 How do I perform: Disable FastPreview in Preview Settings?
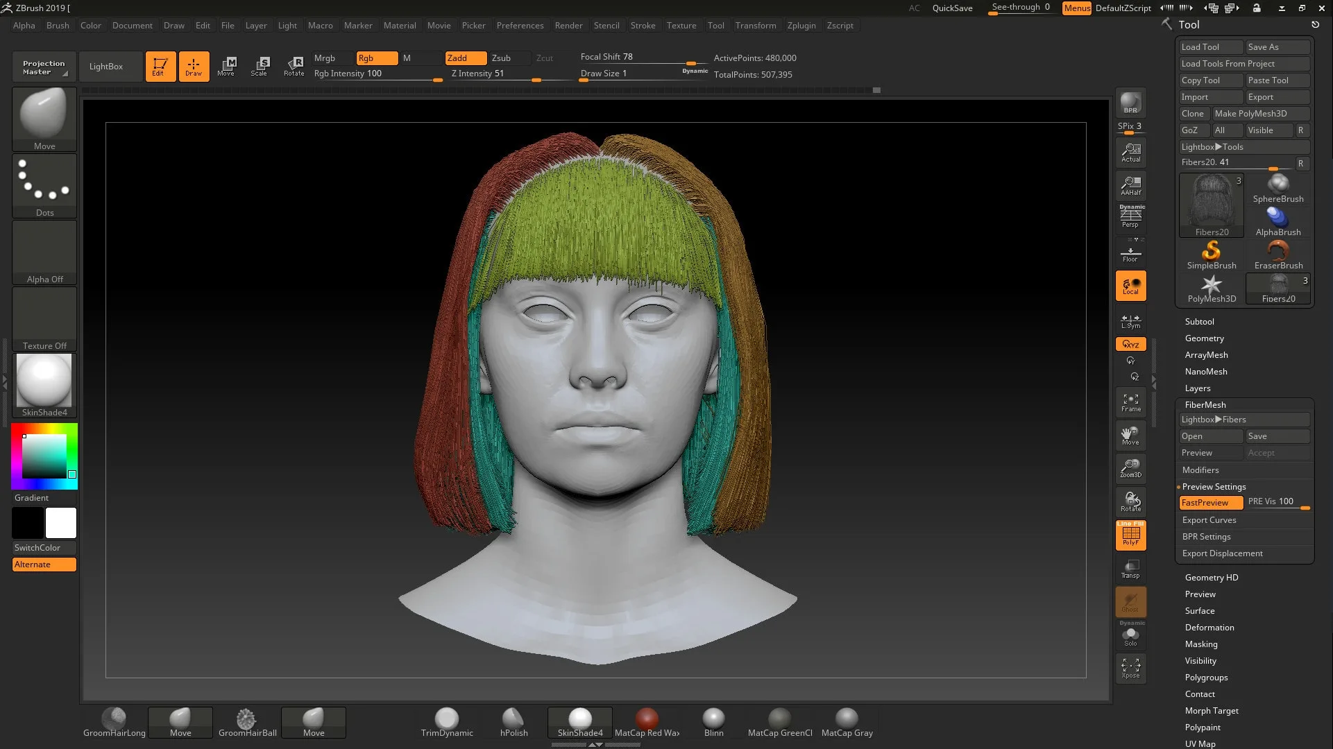1210,502
